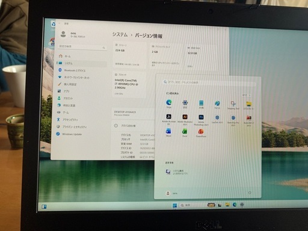Open ネットワークとインターネット settings
This screenshot has height=231, width=308.
point(74,78)
